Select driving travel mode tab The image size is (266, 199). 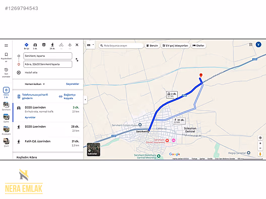click(35, 46)
